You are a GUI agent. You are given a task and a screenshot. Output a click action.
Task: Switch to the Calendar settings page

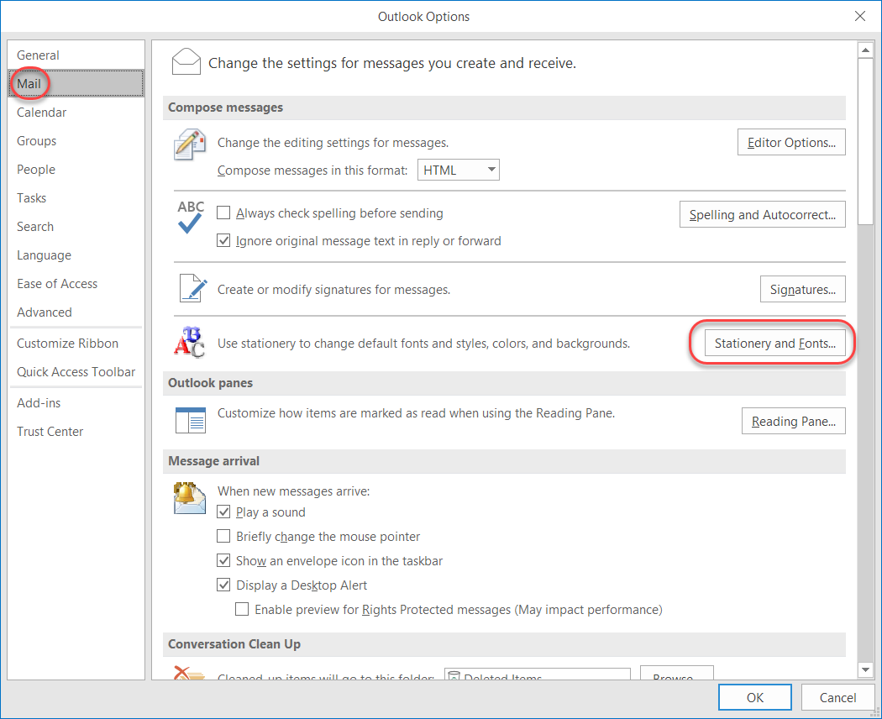(x=41, y=112)
